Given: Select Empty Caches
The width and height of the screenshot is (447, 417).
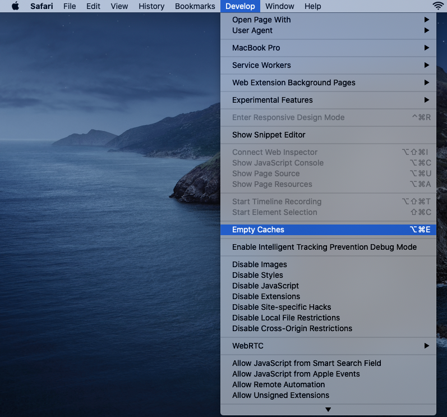Looking at the screenshot, I should coord(328,230).
